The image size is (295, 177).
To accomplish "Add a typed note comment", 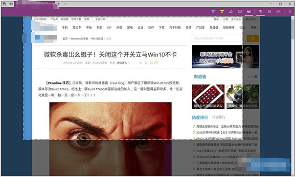I will 240,12.
